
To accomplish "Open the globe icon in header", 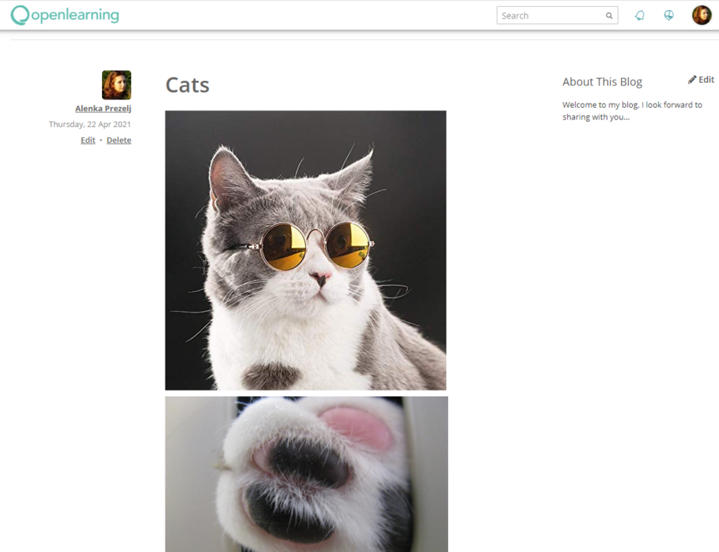I will pos(669,16).
